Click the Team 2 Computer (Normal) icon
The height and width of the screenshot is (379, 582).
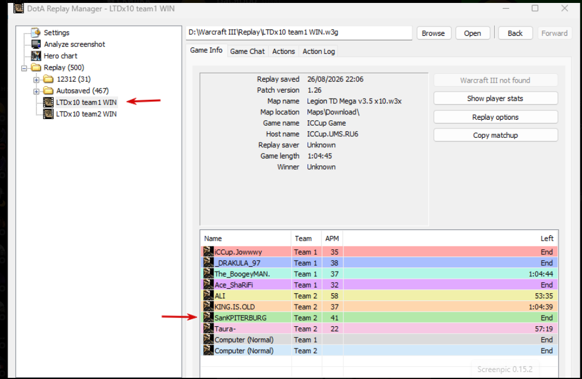pos(209,350)
